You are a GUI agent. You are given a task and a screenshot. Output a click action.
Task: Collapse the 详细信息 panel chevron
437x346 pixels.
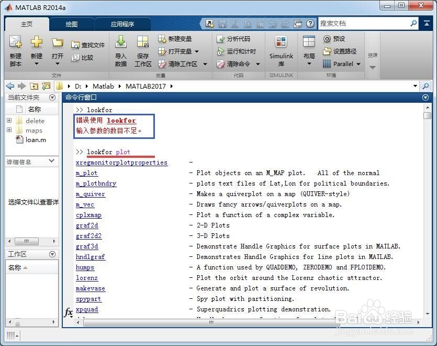[x=51, y=161]
